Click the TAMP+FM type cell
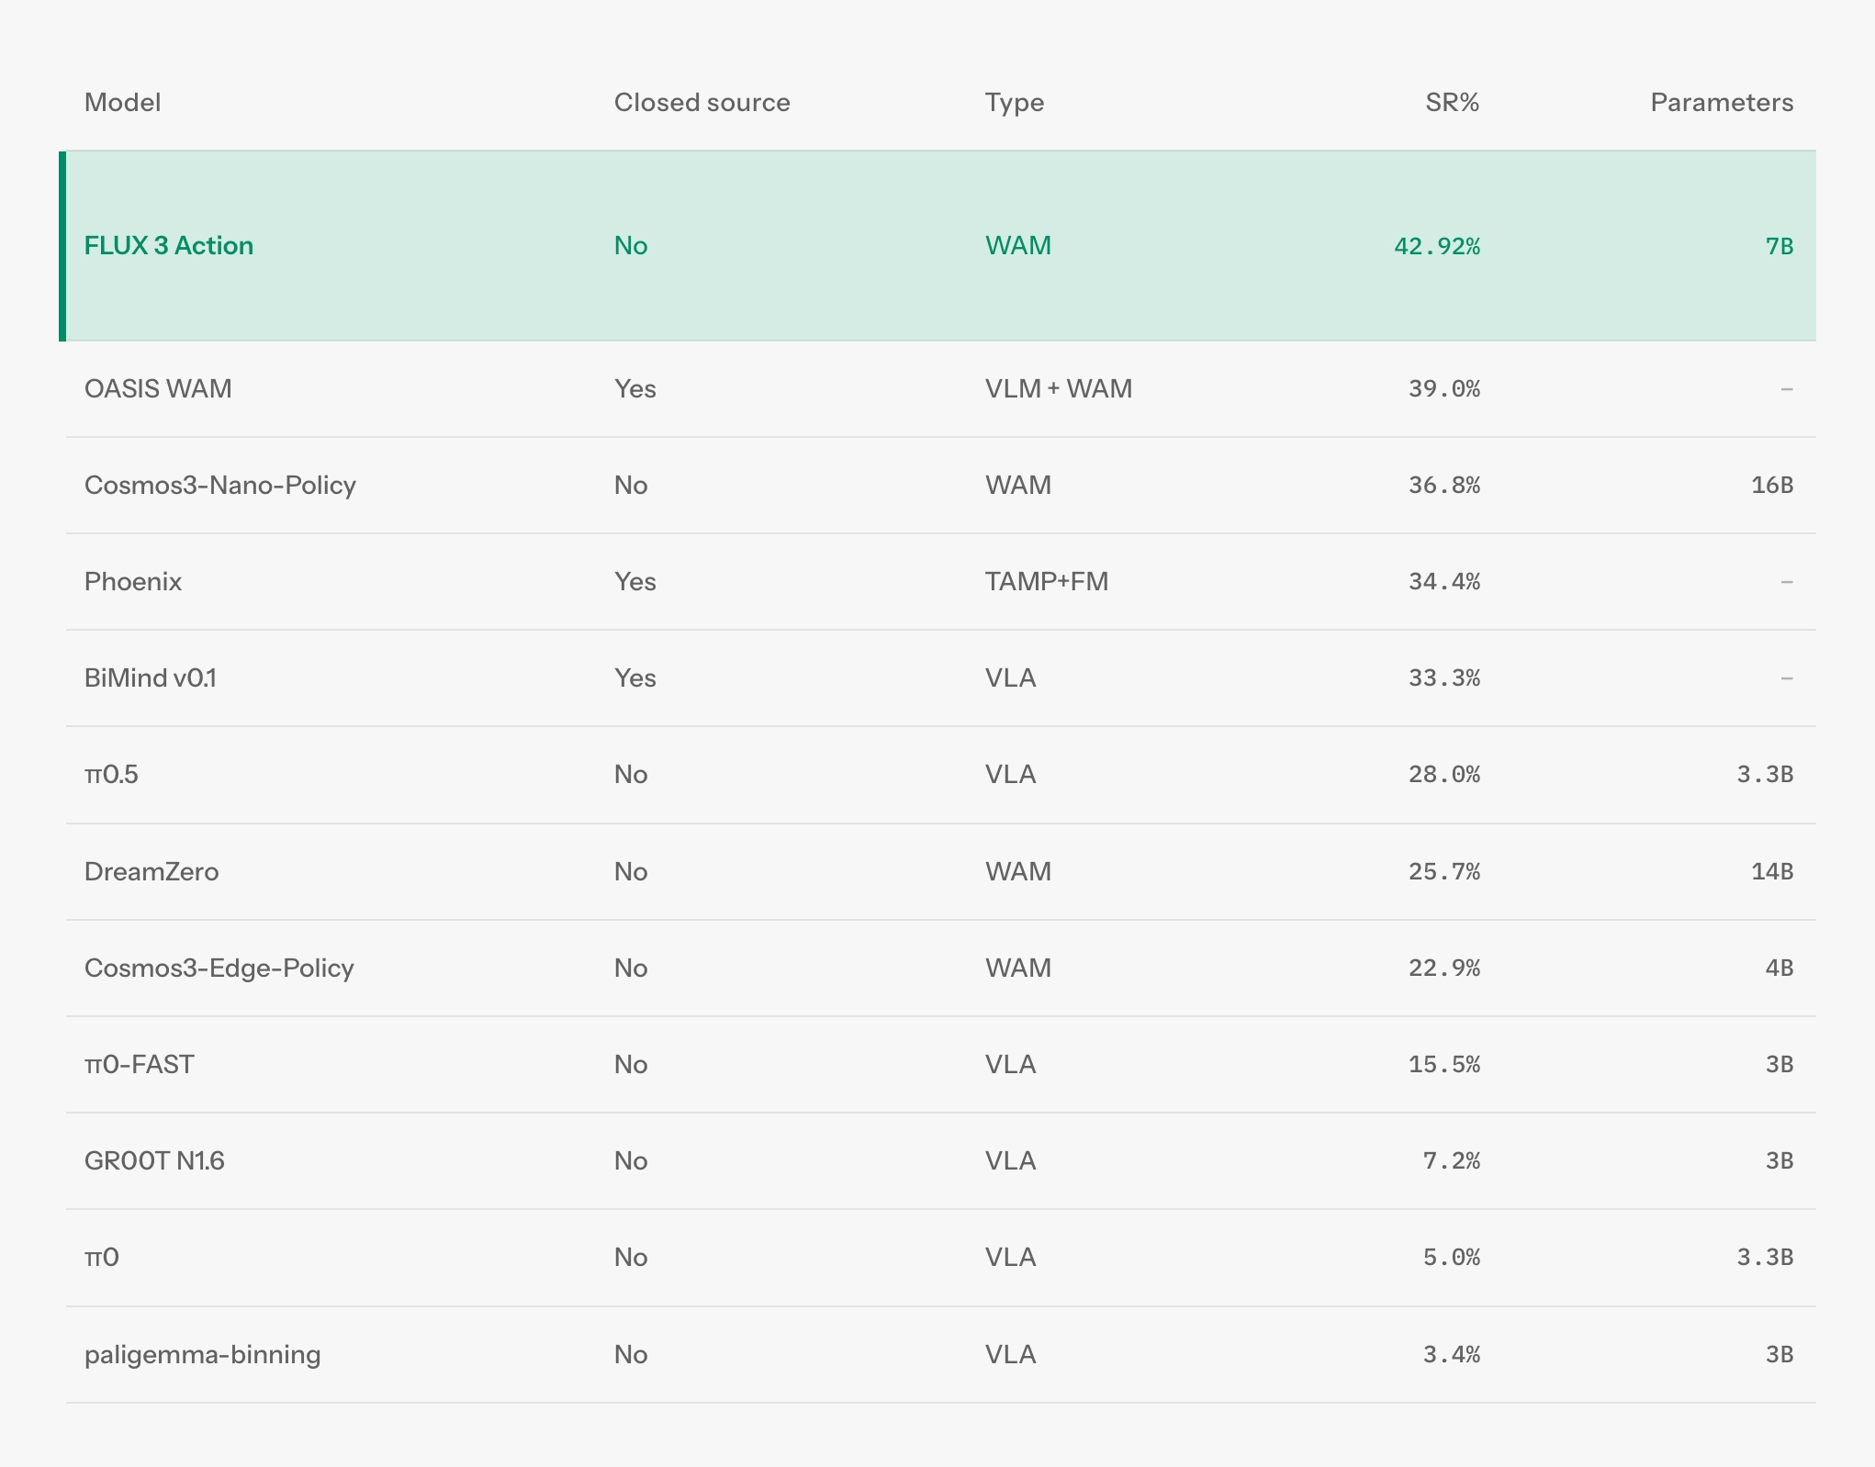The width and height of the screenshot is (1875, 1467). 1047,581
